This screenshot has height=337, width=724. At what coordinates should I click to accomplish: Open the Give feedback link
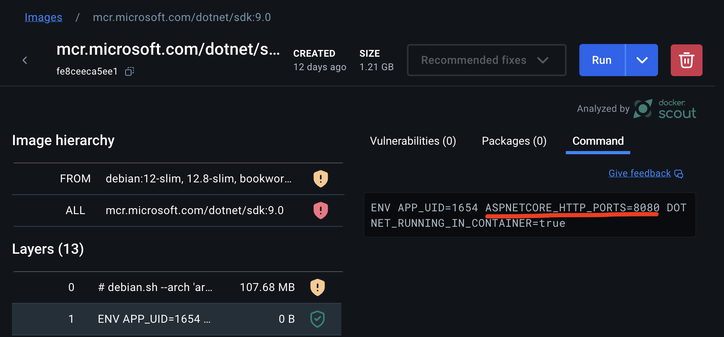pos(639,173)
